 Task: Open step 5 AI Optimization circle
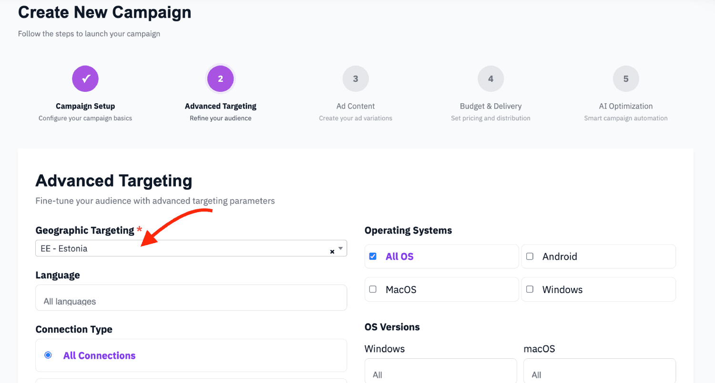tap(626, 79)
